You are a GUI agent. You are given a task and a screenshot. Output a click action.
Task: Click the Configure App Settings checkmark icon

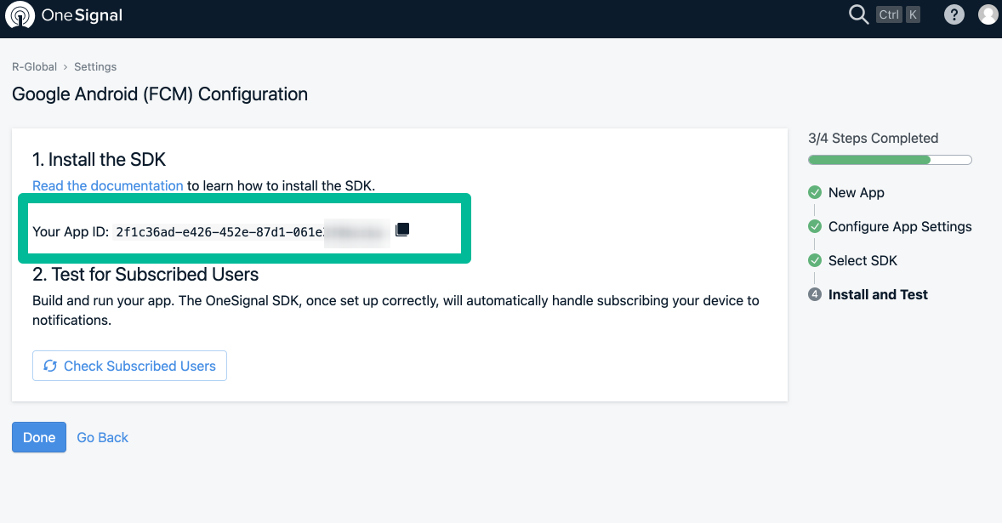pyautogui.click(x=815, y=226)
